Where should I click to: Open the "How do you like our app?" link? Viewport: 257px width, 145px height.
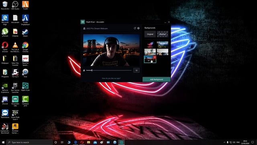coord(111,79)
